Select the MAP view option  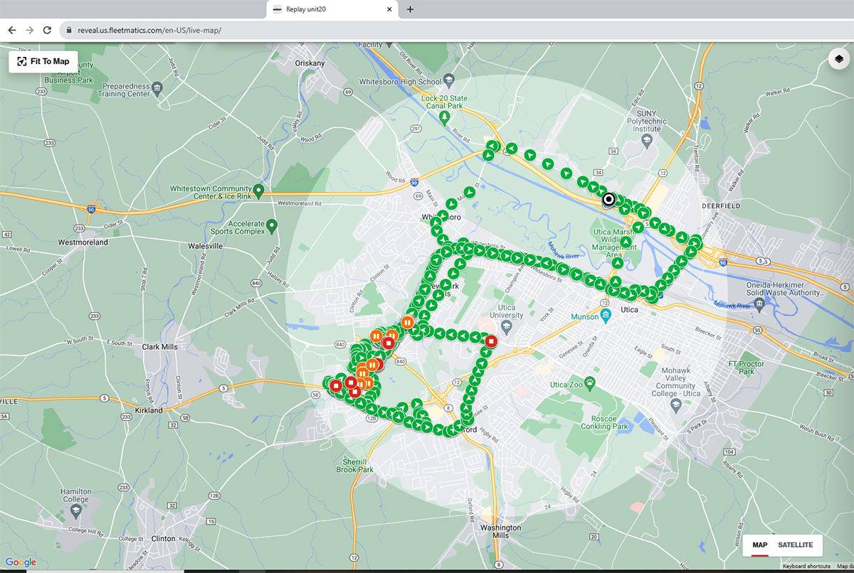tap(760, 545)
